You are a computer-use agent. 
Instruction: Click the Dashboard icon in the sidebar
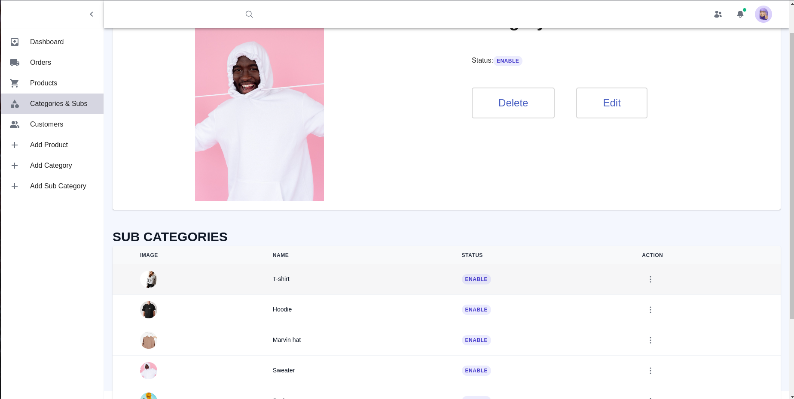tap(15, 42)
